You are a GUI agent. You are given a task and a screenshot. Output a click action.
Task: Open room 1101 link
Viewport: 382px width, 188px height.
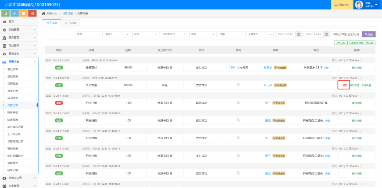(x=232, y=67)
